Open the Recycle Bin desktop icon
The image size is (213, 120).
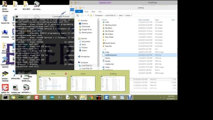click(x=5, y=19)
